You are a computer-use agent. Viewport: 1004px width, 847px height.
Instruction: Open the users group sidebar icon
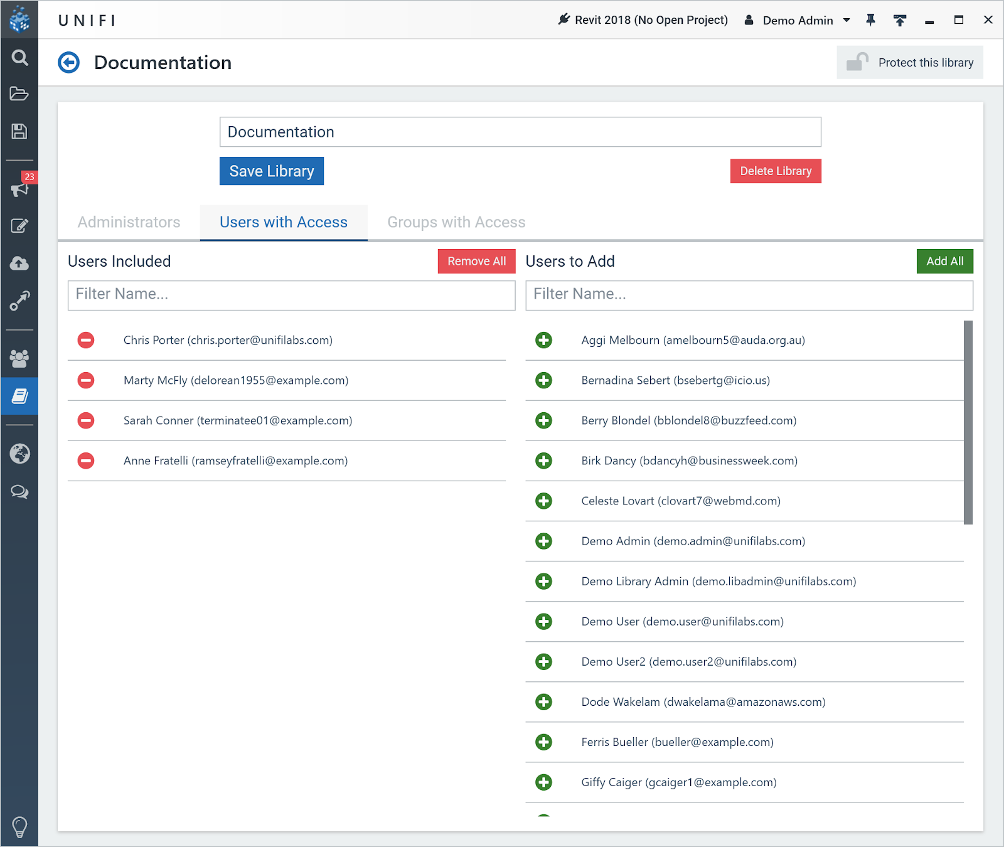click(19, 358)
